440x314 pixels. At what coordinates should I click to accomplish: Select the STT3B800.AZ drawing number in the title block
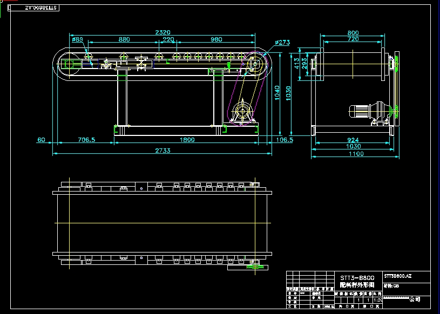coord(398,276)
